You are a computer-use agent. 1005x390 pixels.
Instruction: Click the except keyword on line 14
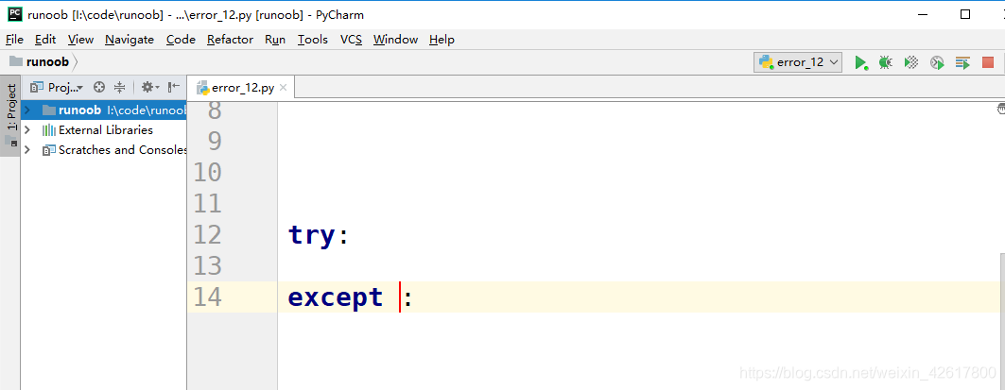[x=336, y=297]
